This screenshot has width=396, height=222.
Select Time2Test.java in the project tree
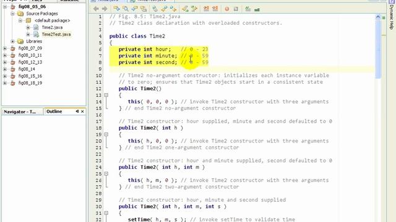pyautogui.click(x=56, y=35)
